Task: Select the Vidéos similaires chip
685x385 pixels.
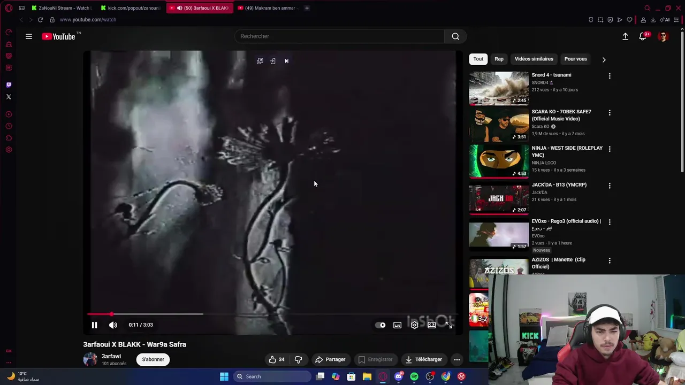Action: (x=534, y=59)
